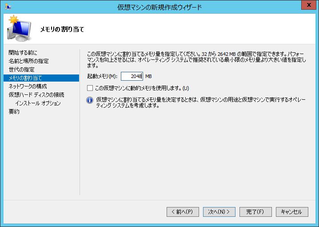Image resolution: width=319 pixels, height=227 pixels.
Task: Go to インストール オプション step
Action: point(38,103)
